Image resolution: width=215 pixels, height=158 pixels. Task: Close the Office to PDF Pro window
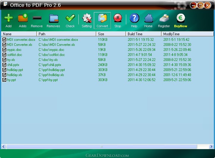click(207, 5)
